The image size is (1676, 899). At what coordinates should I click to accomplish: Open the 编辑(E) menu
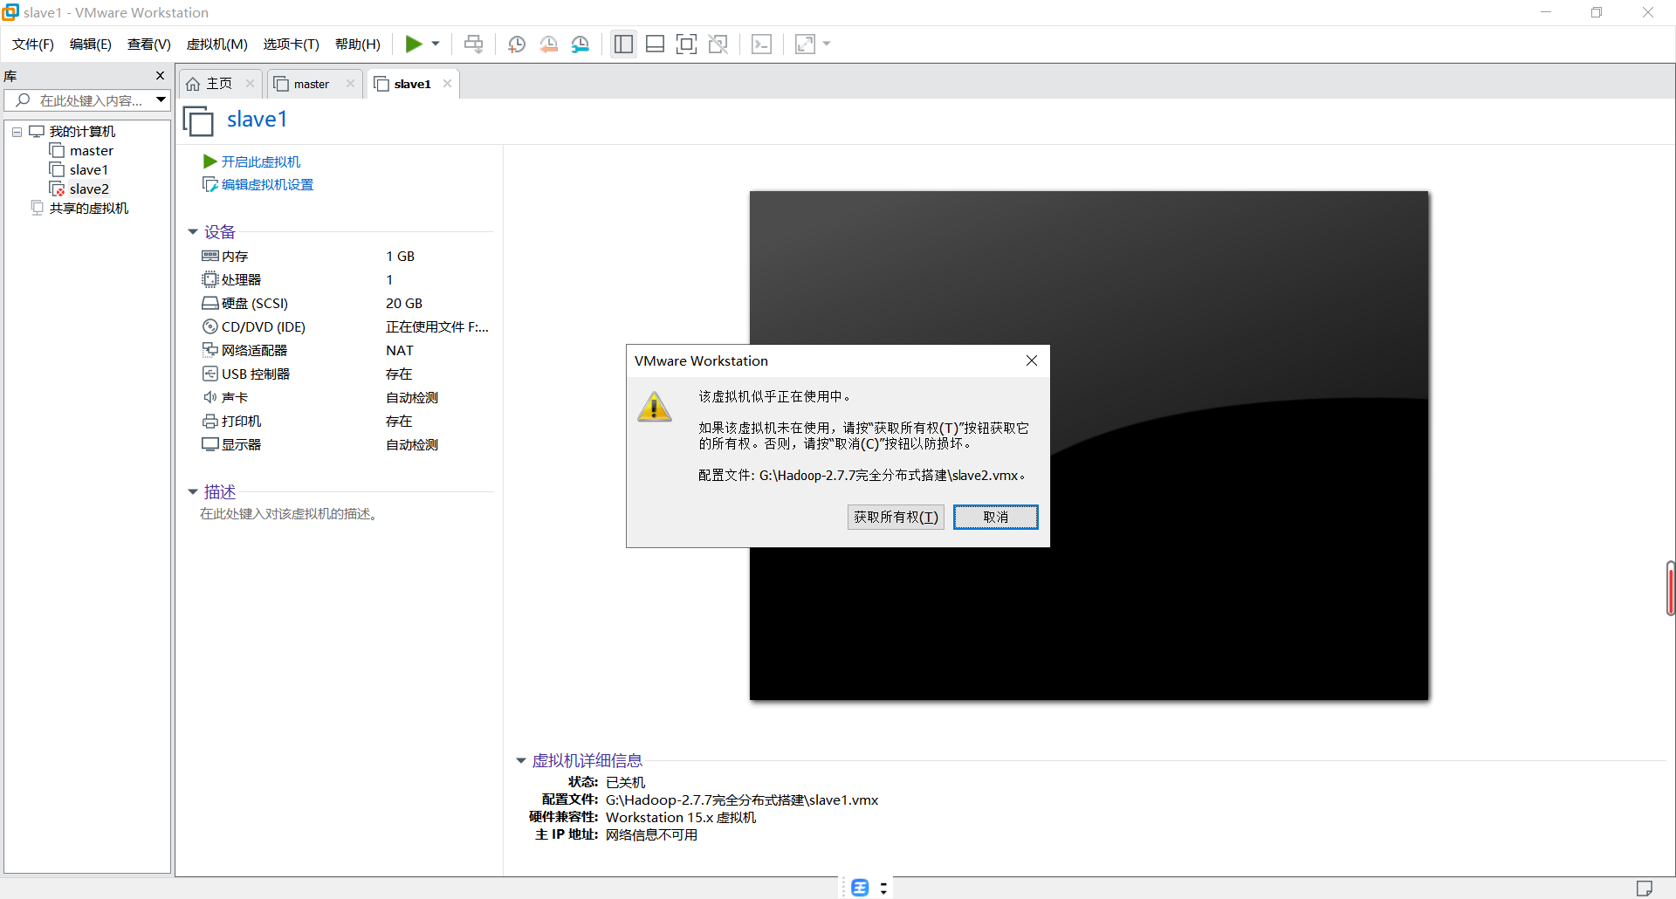pyautogui.click(x=91, y=44)
